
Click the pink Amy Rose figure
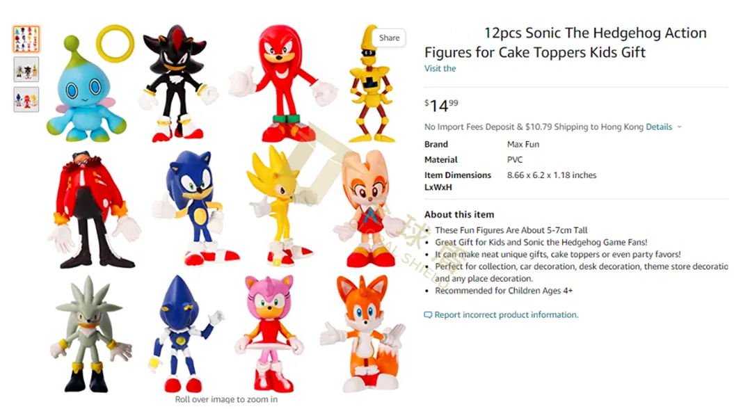pyautogui.click(x=270, y=333)
